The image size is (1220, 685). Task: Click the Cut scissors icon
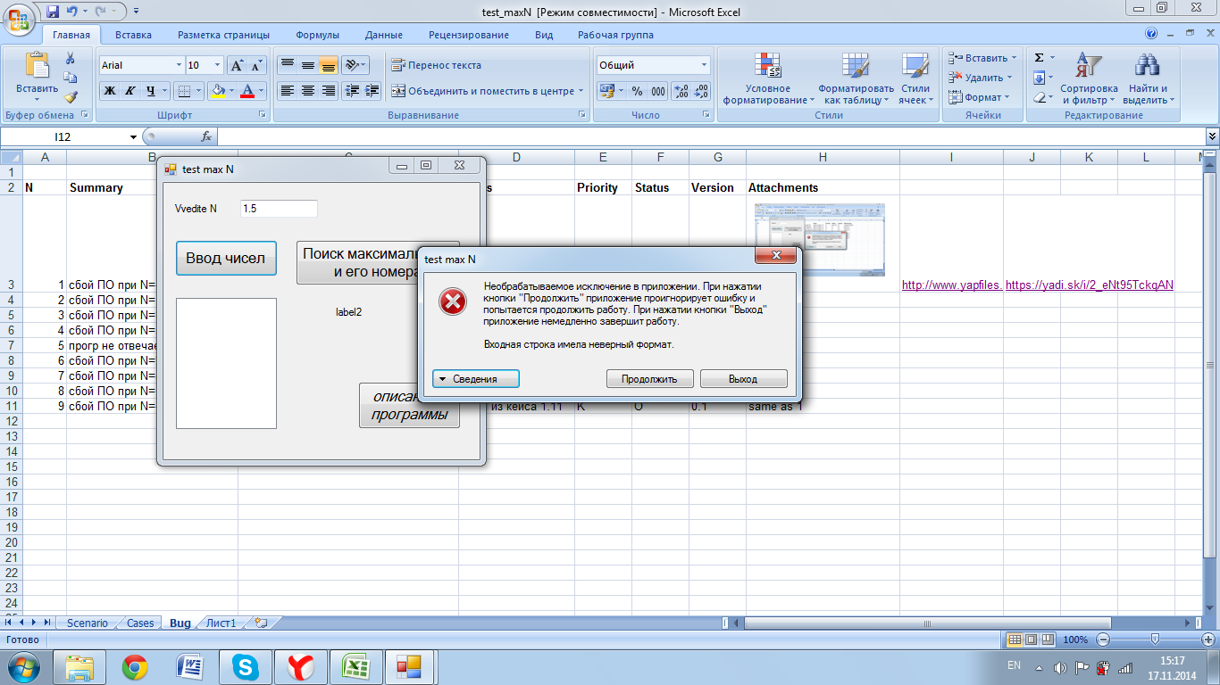coord(71,58)
